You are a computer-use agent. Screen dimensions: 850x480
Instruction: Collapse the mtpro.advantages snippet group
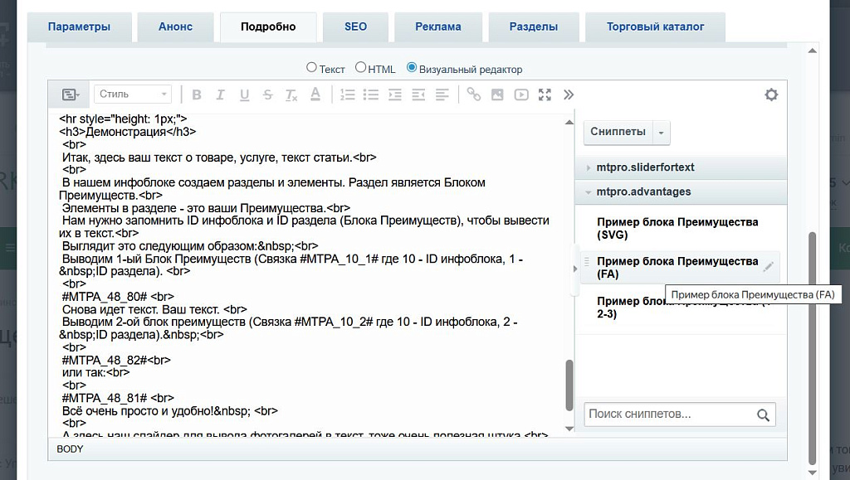(x=643, y=192)
